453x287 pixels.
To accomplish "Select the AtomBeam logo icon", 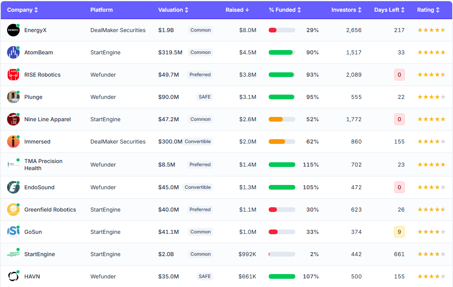I will 13,52.
